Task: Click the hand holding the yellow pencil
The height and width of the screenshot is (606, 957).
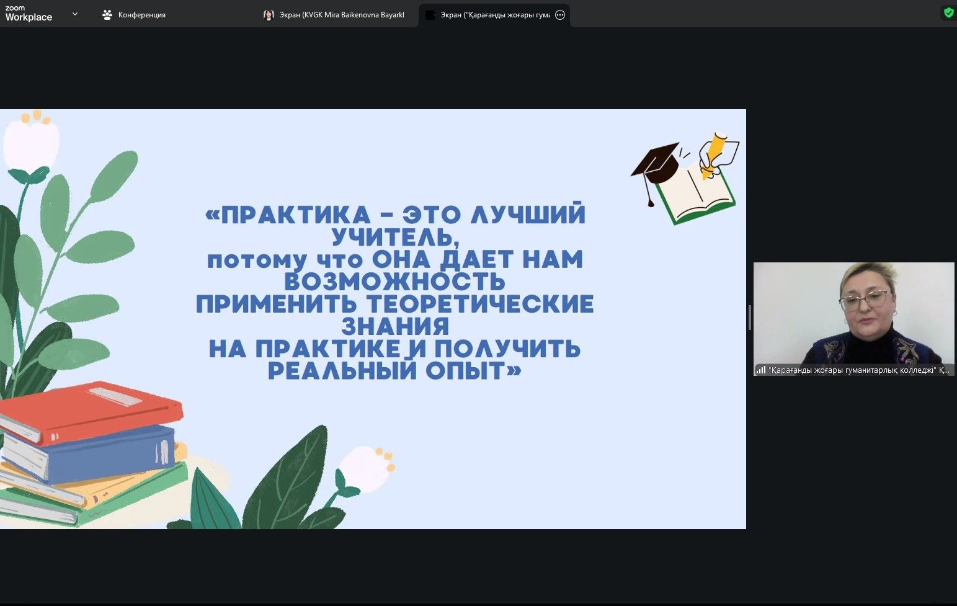Action: tap(716, 153)
